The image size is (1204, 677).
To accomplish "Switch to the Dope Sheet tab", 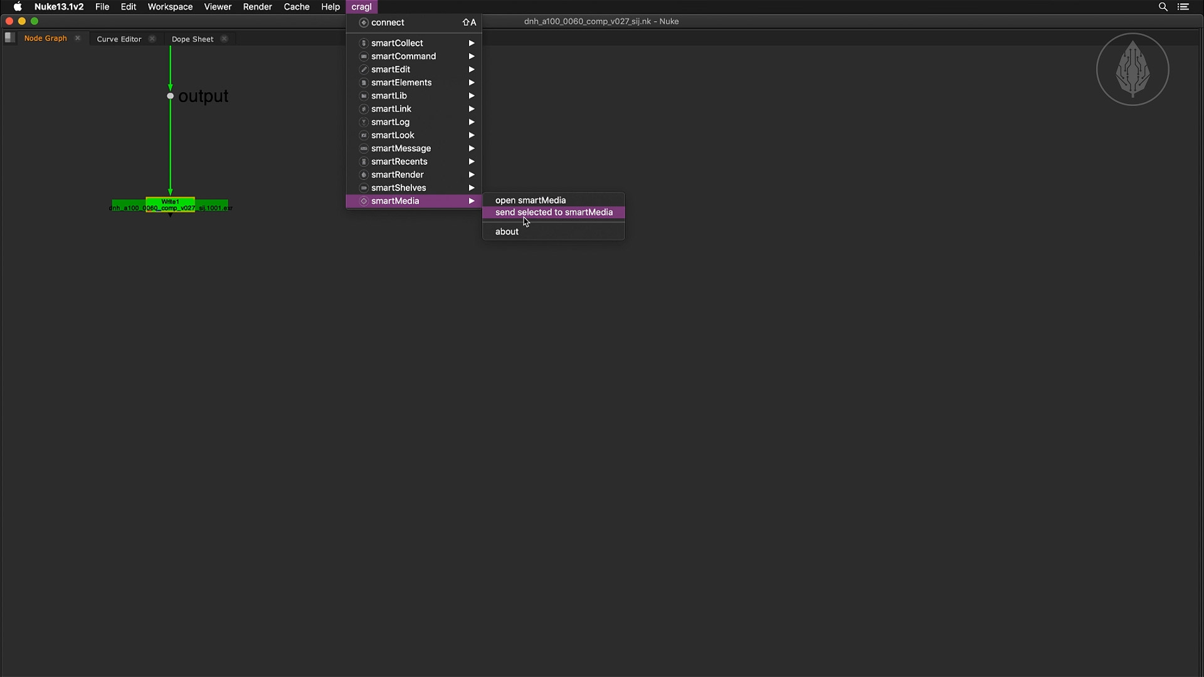I will tap(193, 39).
